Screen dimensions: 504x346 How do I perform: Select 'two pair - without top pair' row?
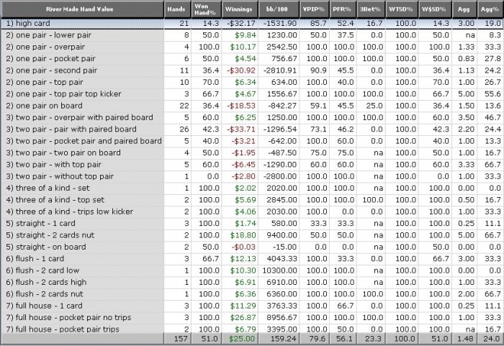pyautogui.click(x=252, y=176)
